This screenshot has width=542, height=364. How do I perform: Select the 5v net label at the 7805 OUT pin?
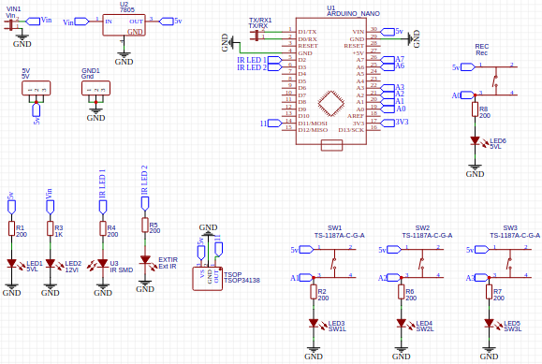(x=170, y=22)
